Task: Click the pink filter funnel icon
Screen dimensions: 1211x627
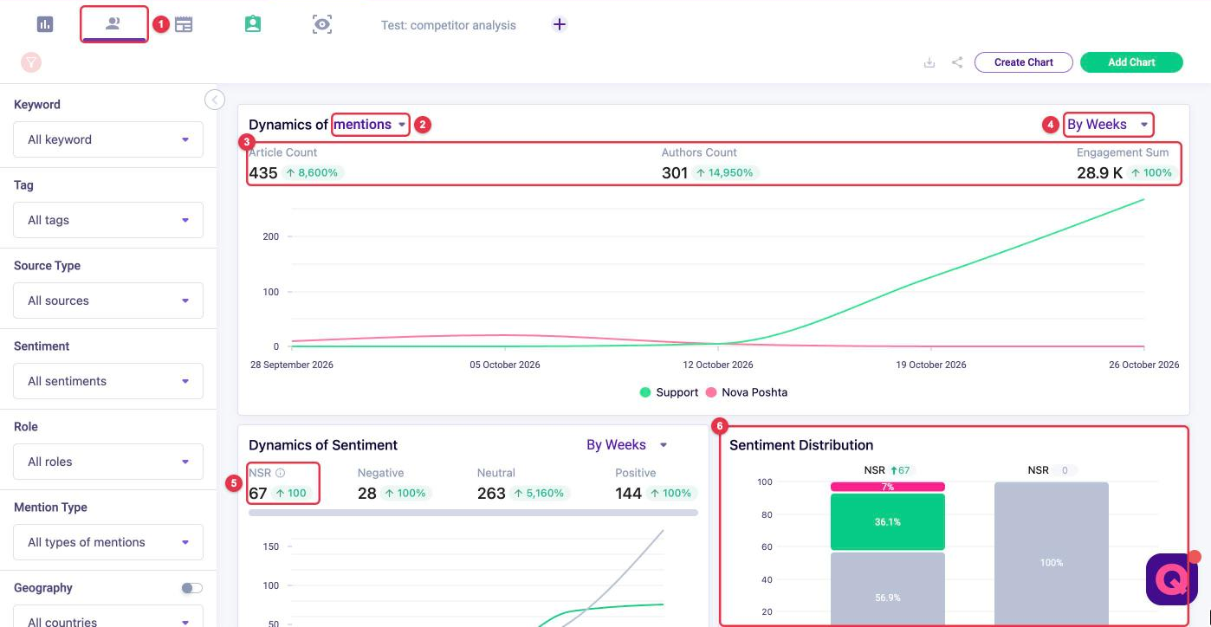Action: pos(31,62)
